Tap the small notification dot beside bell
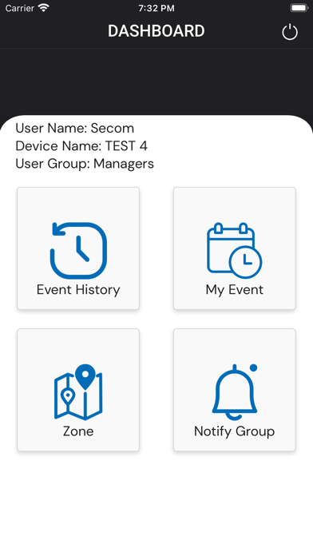Screen dimensions: 313x556 pos(253,367)
